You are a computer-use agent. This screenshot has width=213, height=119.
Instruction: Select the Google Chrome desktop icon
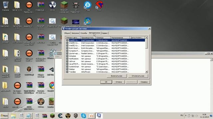[51, 87]
